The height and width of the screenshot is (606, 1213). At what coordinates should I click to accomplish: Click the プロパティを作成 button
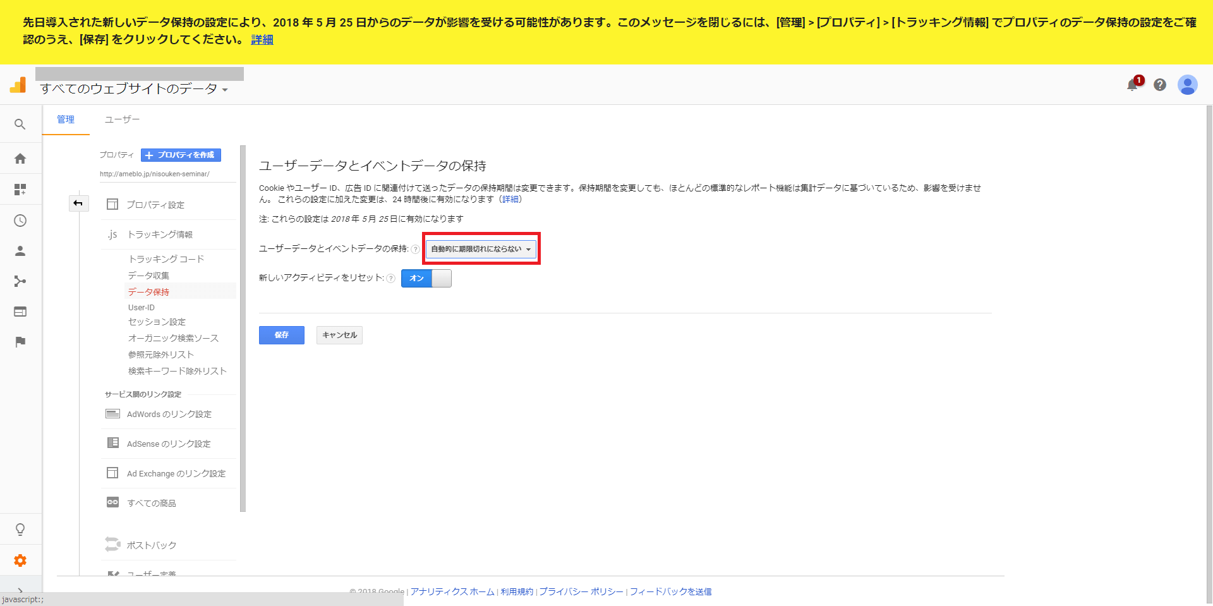coord(181,155)
